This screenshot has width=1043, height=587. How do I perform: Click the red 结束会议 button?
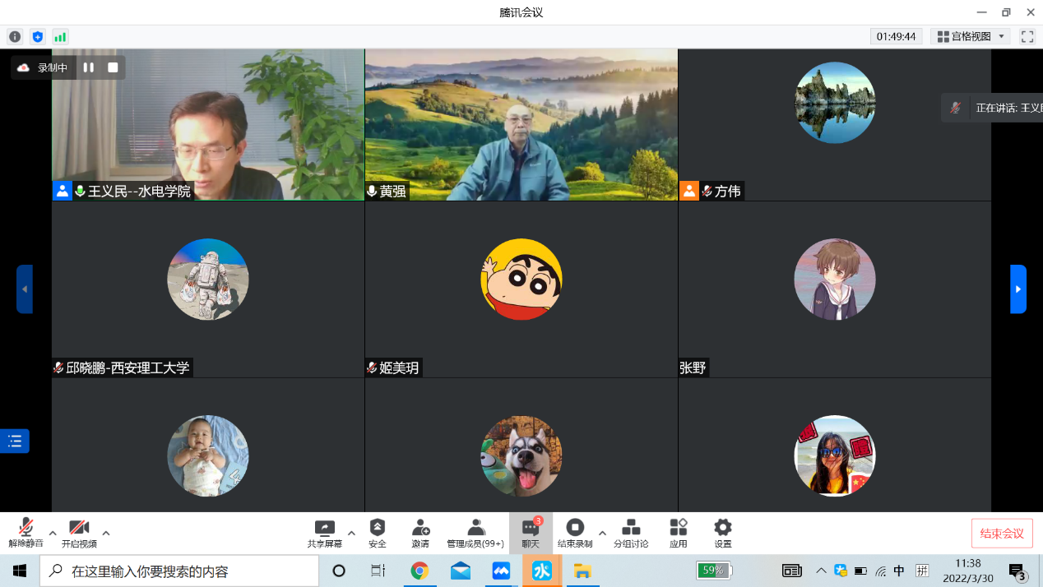pyautogui.click(x=1002, y=534)
